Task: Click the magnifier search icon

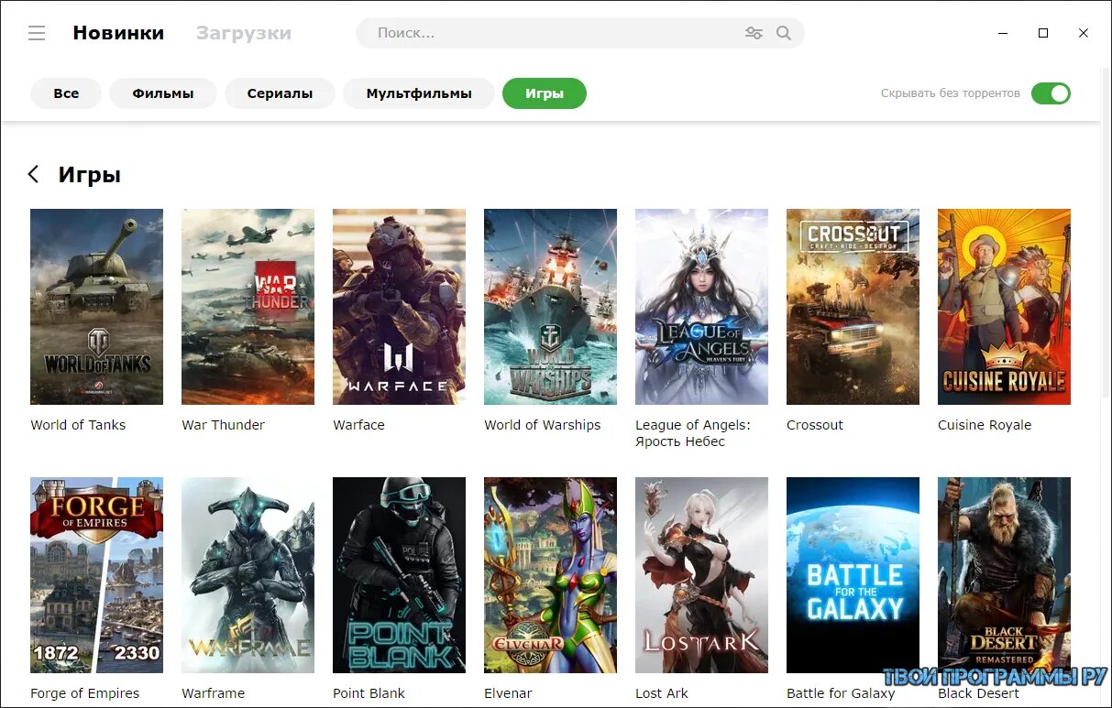Action: coord(784,33)
